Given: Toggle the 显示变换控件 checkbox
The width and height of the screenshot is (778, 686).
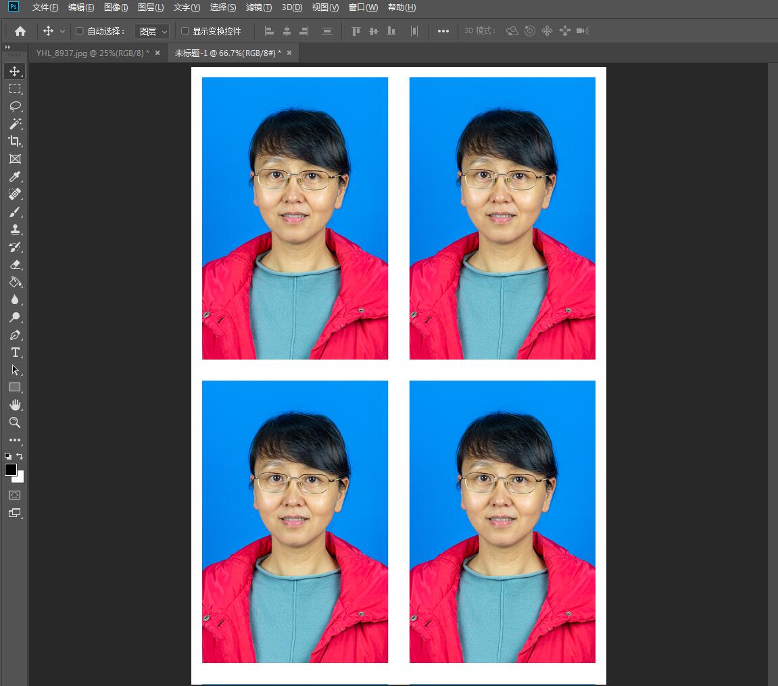Looking at the screenshot, I should pyautogui.click(x=185, y=31).
